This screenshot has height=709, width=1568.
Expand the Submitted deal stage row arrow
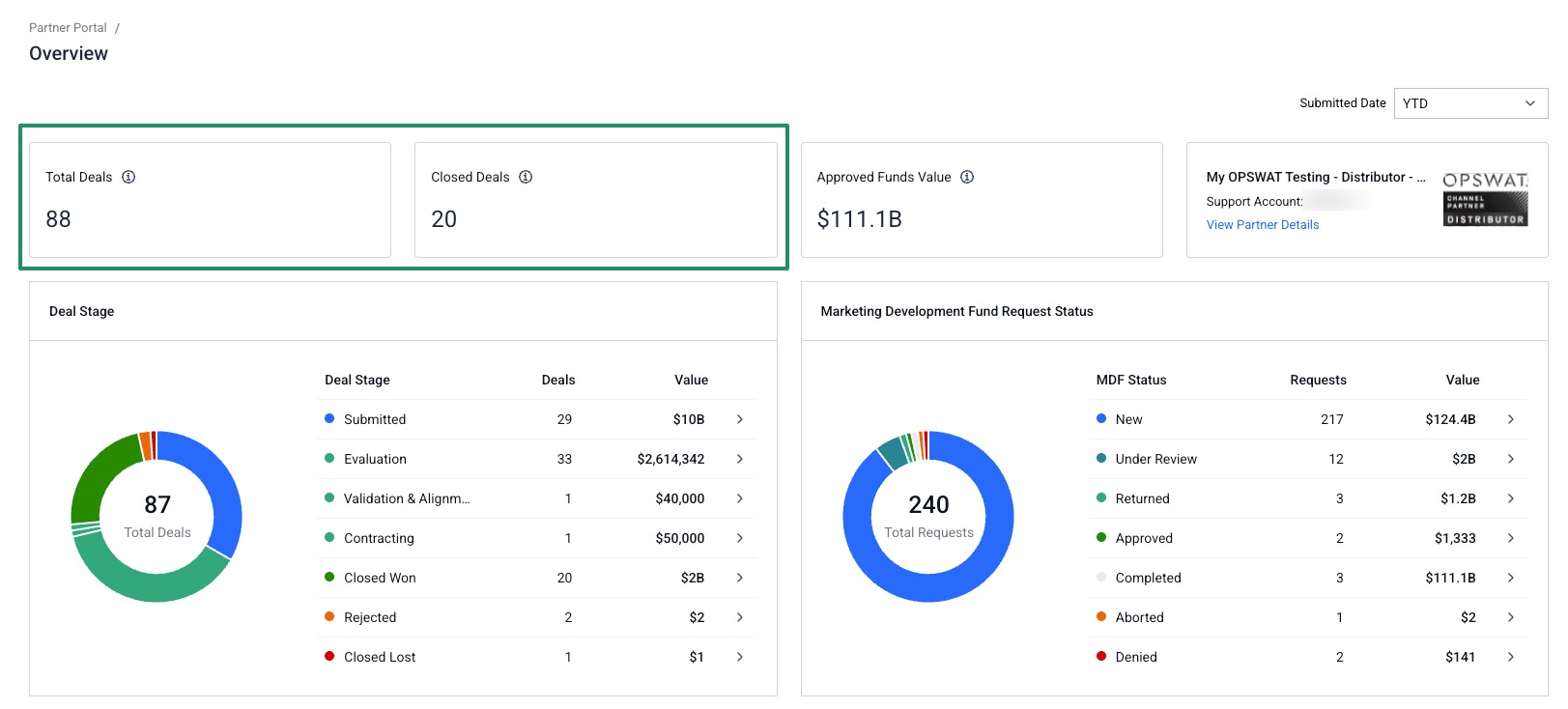coord(740,419)
